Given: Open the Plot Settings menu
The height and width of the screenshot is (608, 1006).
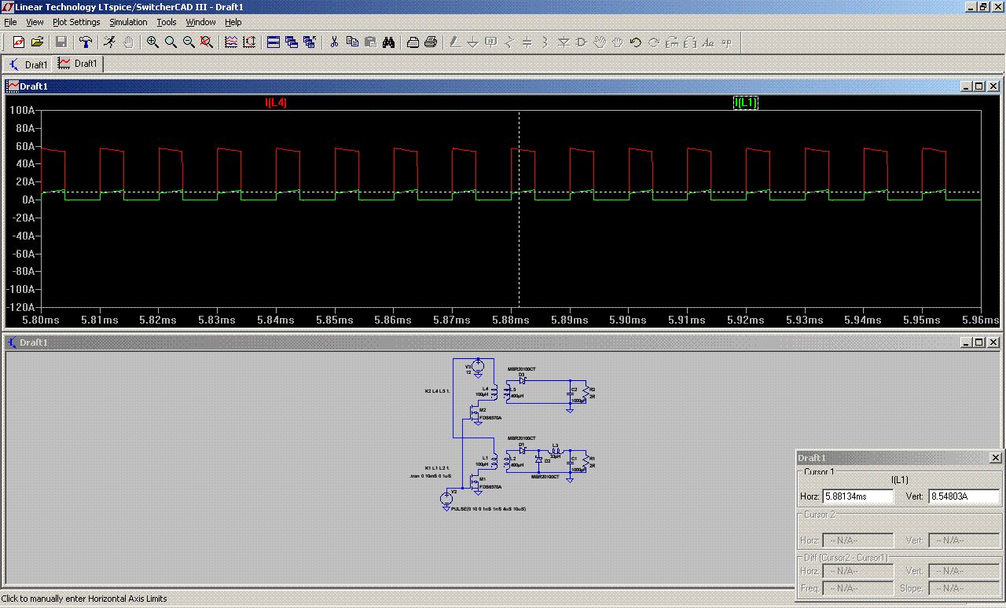Looking at the screenshot, I should pyautogui.click(x=76, y=22).
